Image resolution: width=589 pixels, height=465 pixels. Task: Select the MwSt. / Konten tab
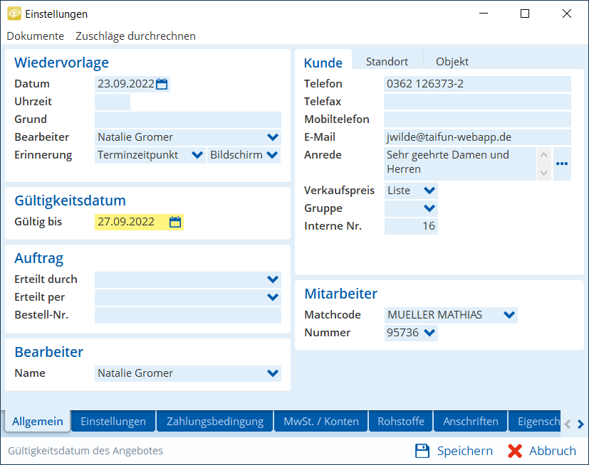(x=321, y=422)
